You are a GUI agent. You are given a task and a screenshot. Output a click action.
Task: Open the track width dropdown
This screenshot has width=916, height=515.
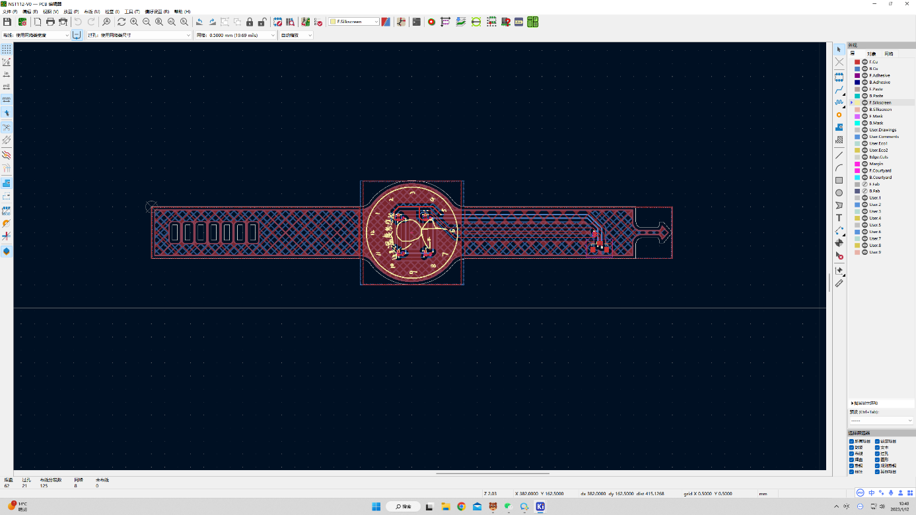[x=36, y=35]
